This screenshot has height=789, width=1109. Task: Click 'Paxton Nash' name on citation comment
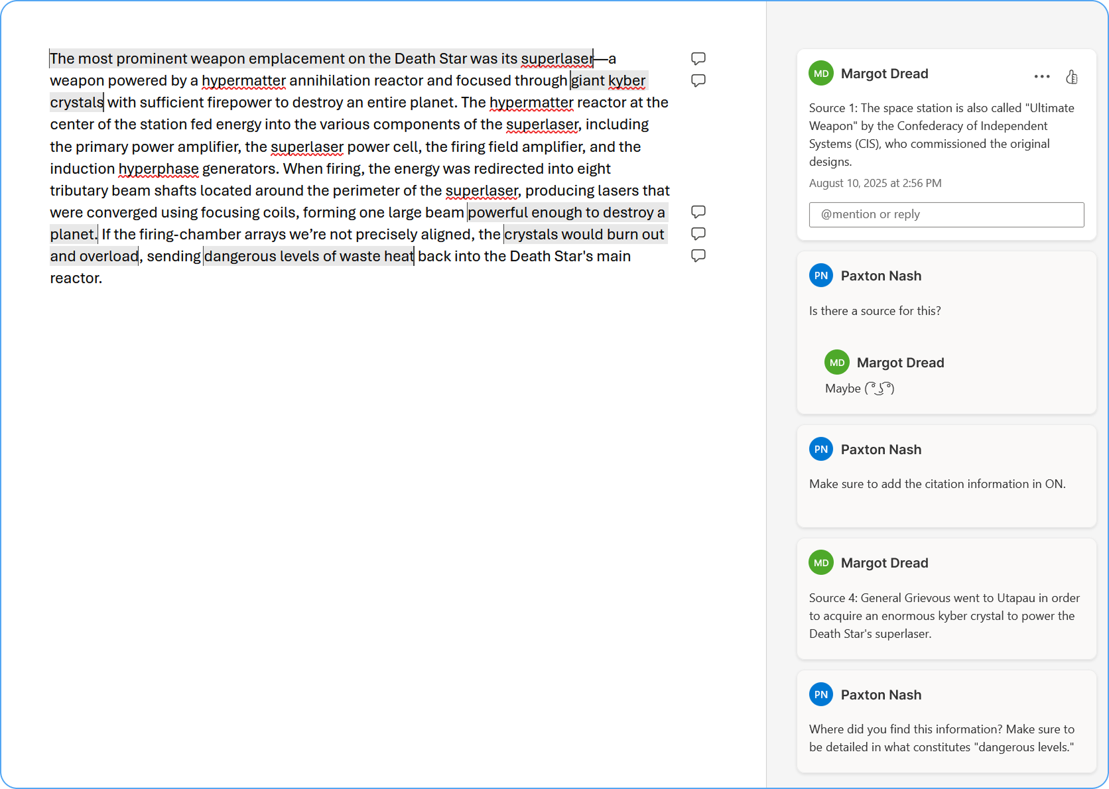[881, 450]
